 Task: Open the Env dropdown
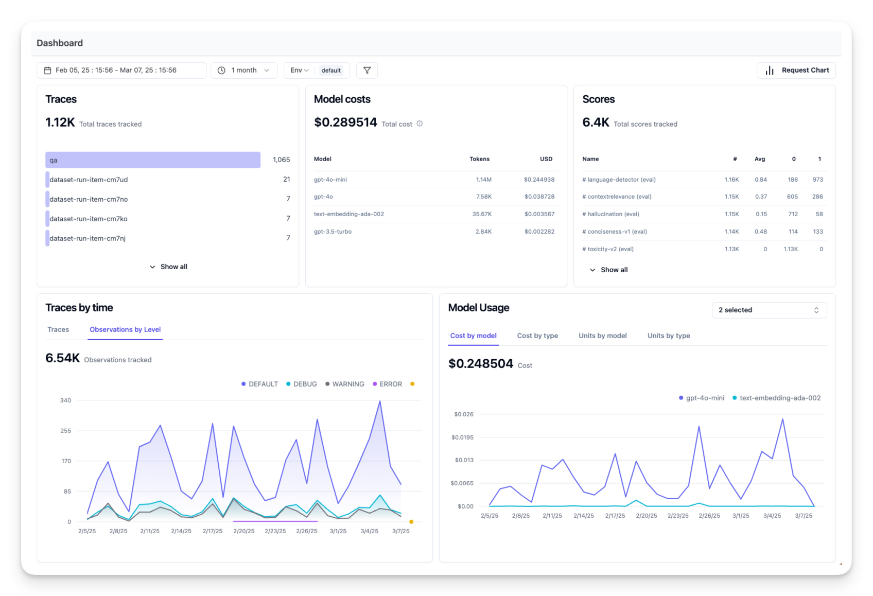point(300,71)
